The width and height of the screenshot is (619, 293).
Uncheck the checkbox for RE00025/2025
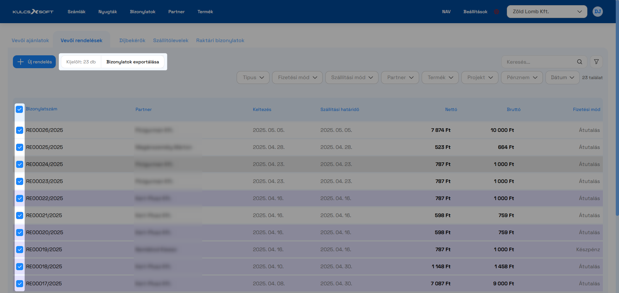click(x=20, y=147)
